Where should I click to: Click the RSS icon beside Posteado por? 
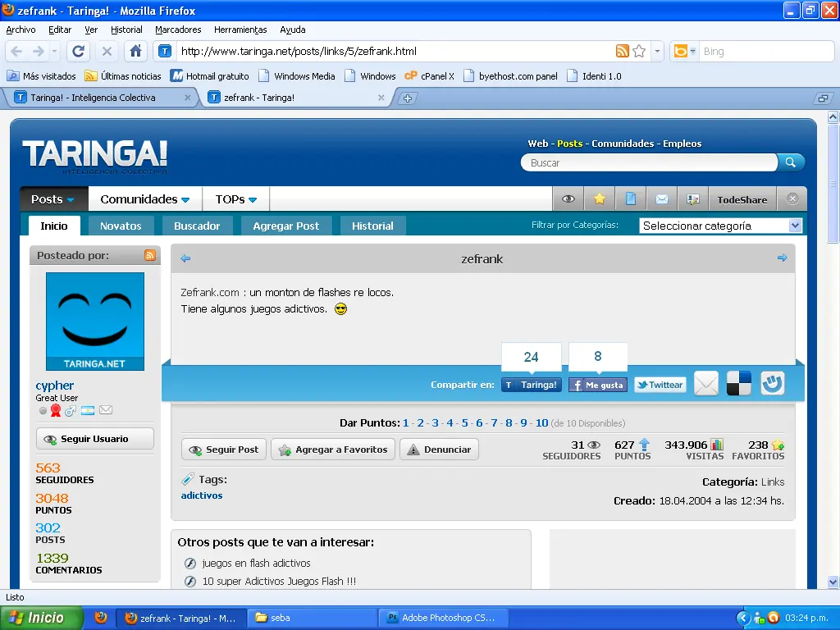[150, 255]
